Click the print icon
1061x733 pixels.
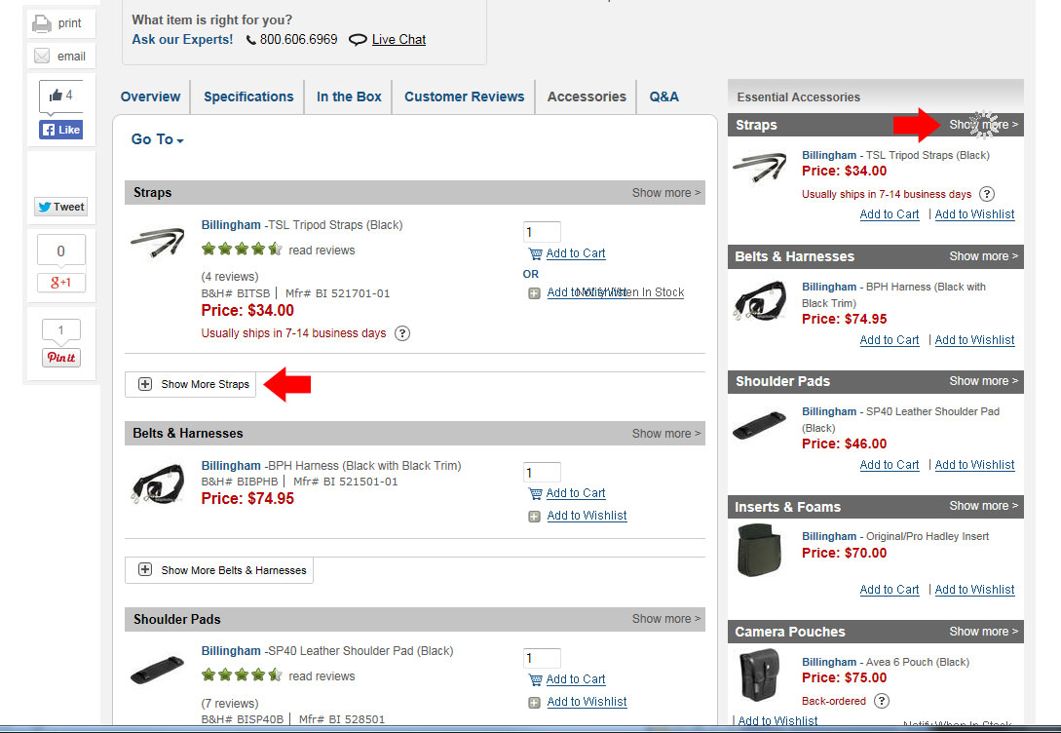[41, 23]
